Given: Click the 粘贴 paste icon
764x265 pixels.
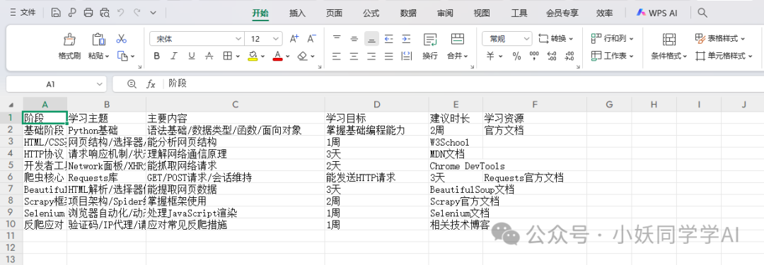Looking at the screenshot, I should click(x=98, y=40).
